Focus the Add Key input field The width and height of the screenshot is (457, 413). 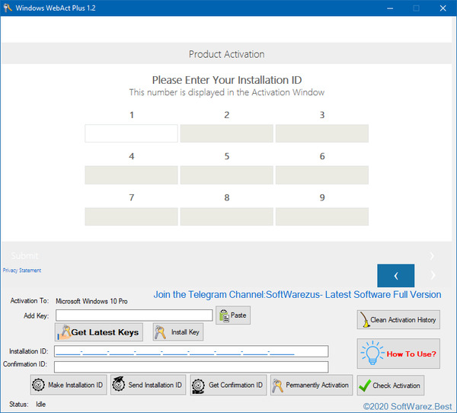click(x=134, y=315)
